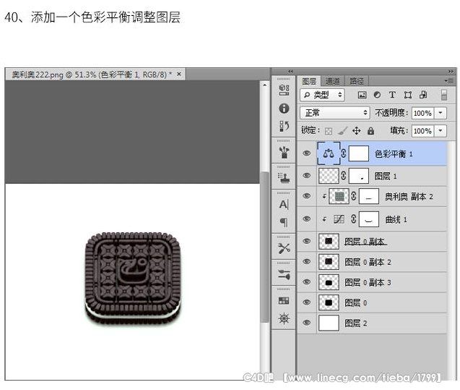The image size is (460, 390).
Task: Open the 类型 filter type dropdown
Action: tap(322, 95)
